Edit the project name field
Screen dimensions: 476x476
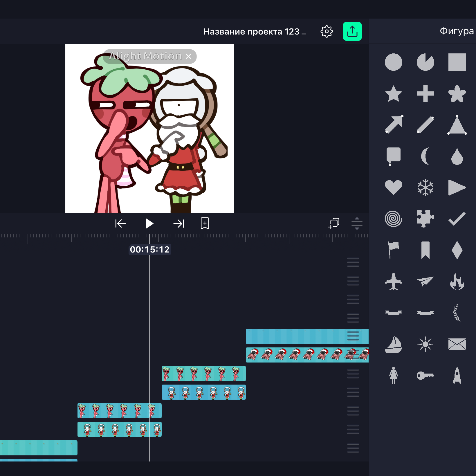pyautogui.click(x=251, y=31)
